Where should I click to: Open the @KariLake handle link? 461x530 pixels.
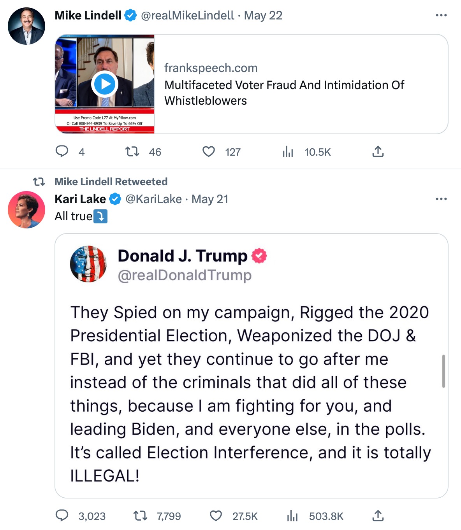153,199
